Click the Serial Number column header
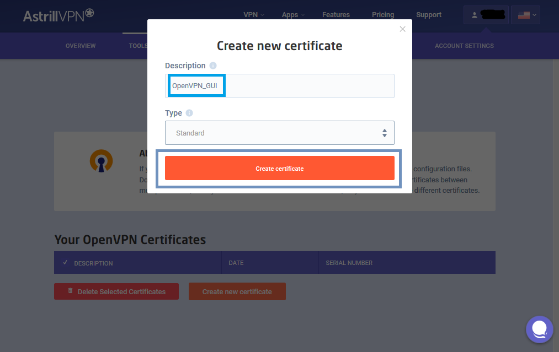559x352 pixels. [x=349, y=263]
